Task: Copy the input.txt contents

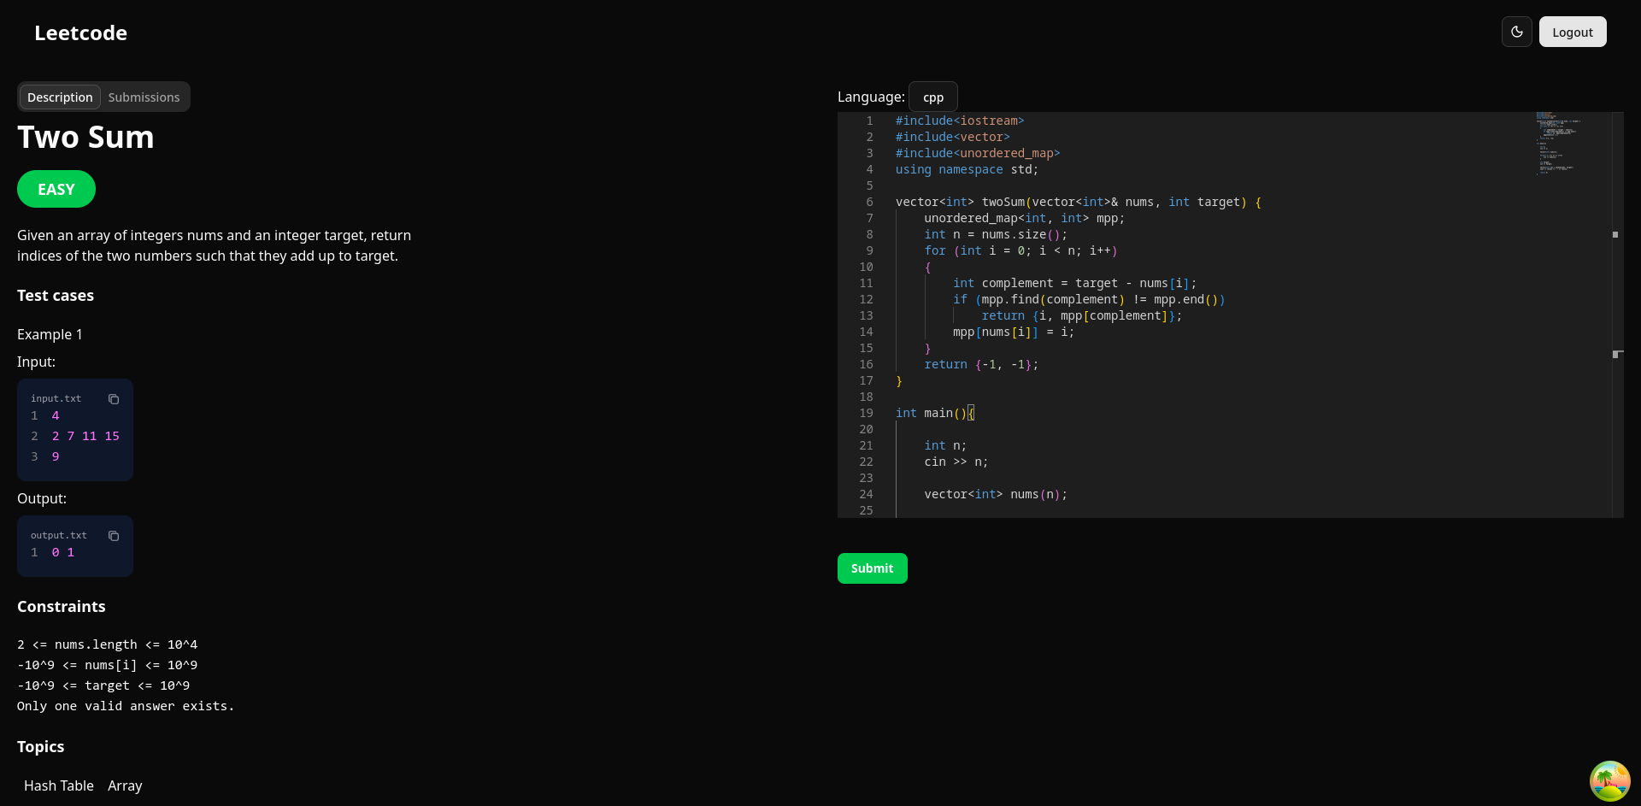Action: [114, 399]
